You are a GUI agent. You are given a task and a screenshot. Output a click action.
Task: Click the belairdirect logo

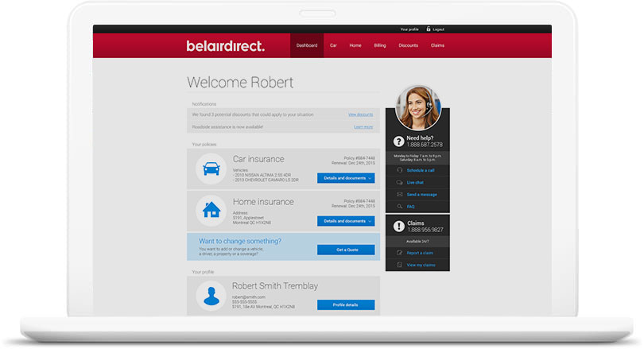(226, 46)
